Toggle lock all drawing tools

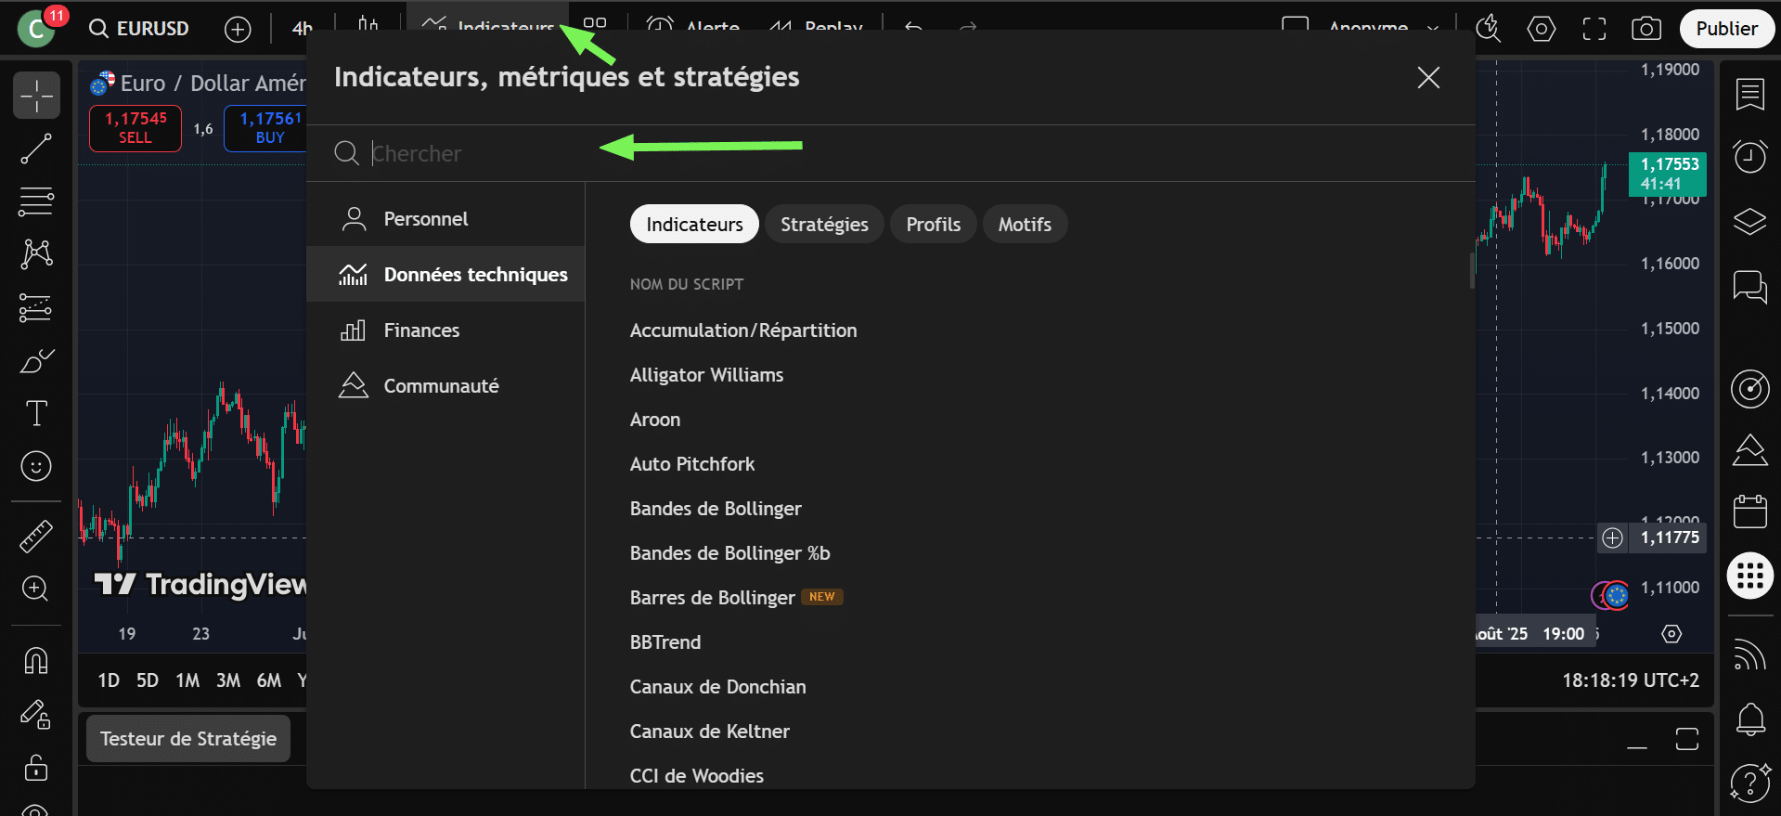pyautogui.click(x=36, y=768)
